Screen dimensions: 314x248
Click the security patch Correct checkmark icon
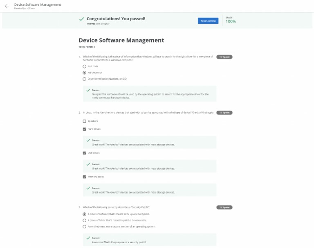coord(88,238)
